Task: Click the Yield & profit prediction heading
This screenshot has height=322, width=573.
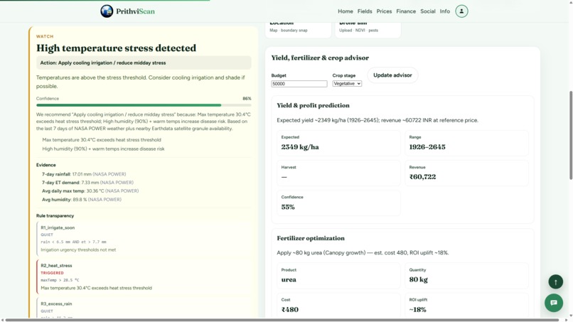Action: click(314, 106)
